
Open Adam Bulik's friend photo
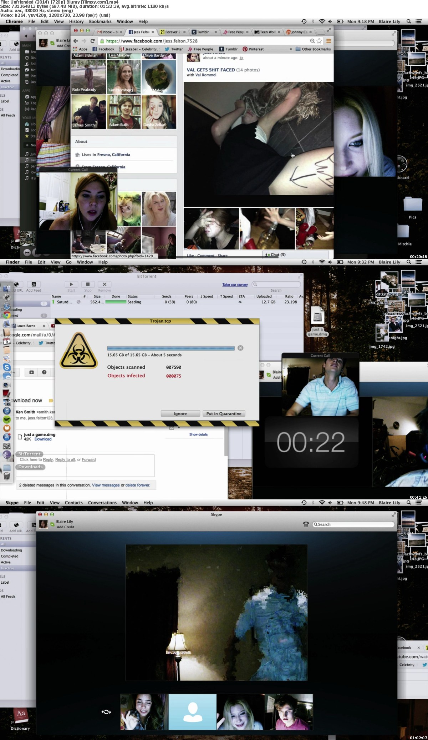click(x=124, y=112)
